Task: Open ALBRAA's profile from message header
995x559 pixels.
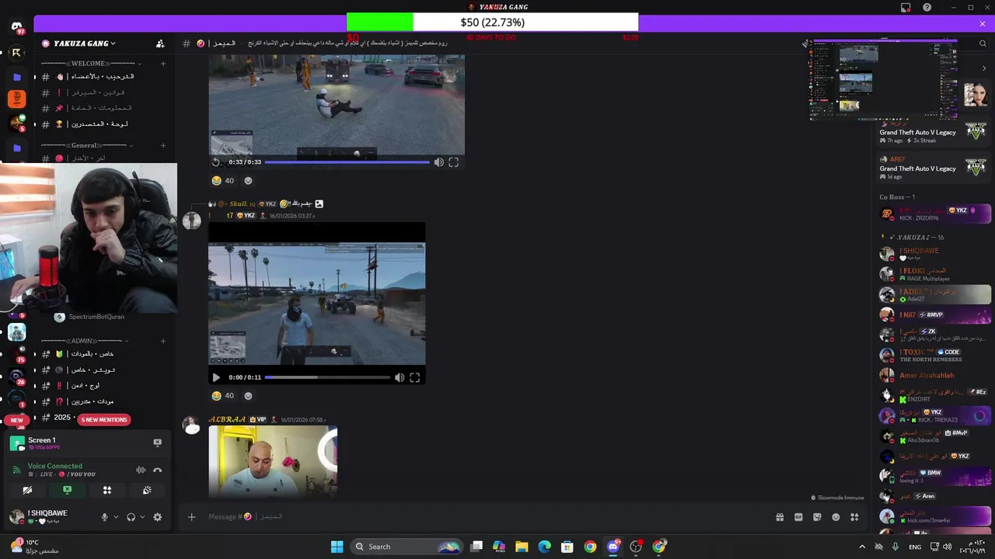Action: (225, 419)
